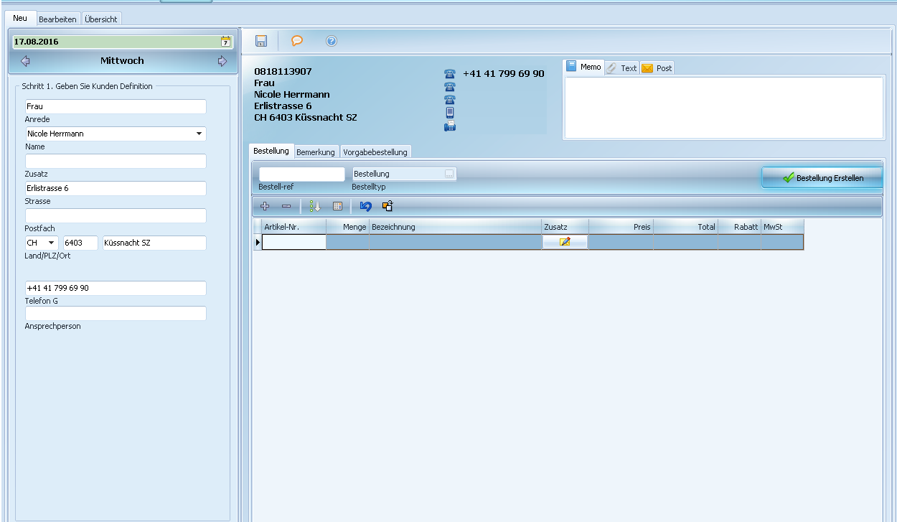Click telephone icon beside +41 41 799 69 90
Screen dimensions: 897x522
click(x=450, y=74)
